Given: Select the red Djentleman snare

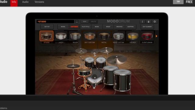Looking at the screenshot, I should [x=147, y=36].
